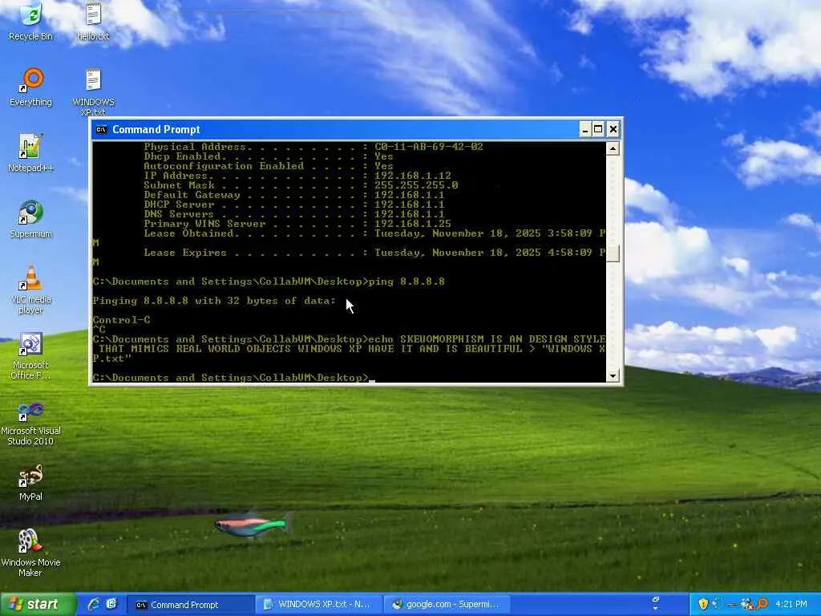Launch Internet Explorer from Quick Launch
The width and height of the screenshot is (821, 616).
click(x=94, y=604)
